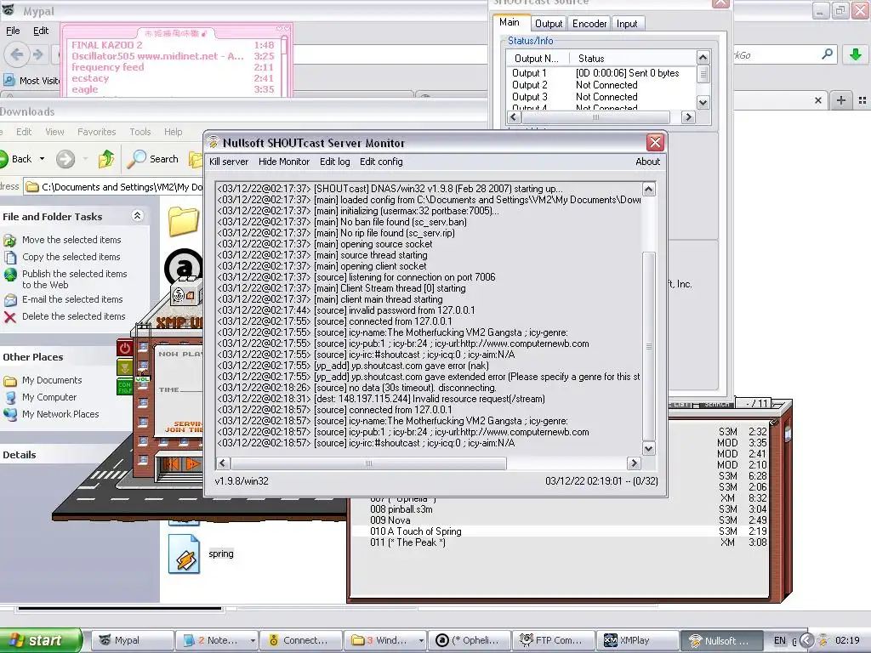Select frequency feed in pink playlist
This screenshot has width=871, height=653.
[173, 67]
